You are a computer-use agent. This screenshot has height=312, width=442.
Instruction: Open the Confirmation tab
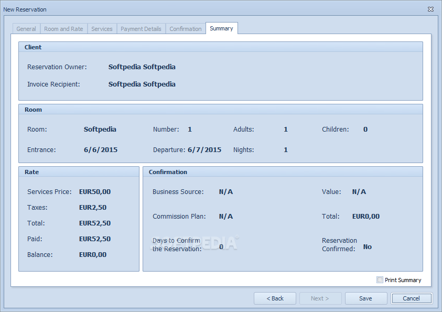(x=186, y=29)
